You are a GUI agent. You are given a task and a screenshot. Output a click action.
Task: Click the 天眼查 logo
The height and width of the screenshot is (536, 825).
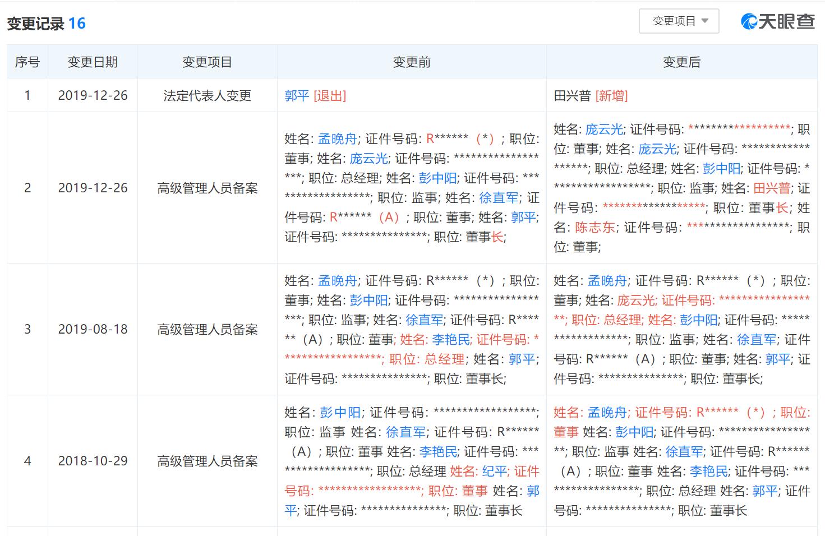coord(778,21)
